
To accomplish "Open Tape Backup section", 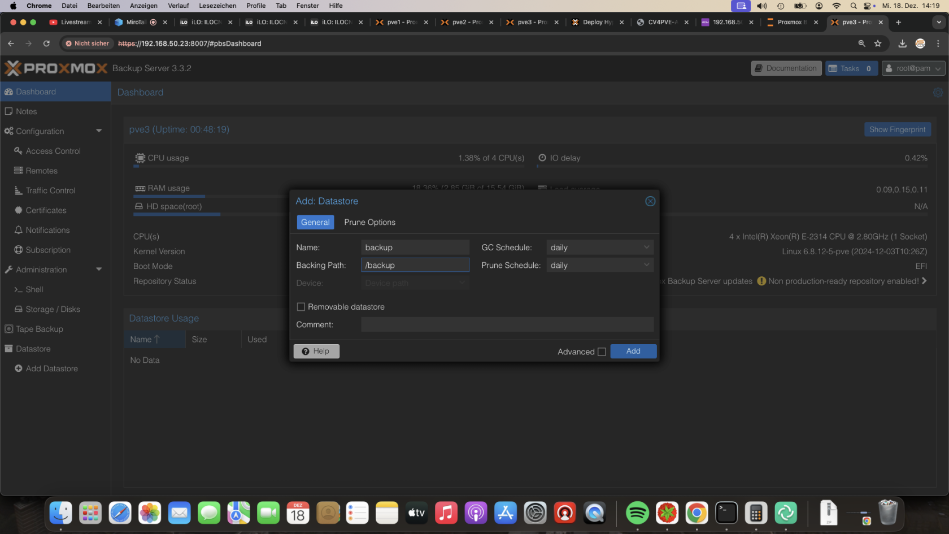I will [x=55, y=329].
